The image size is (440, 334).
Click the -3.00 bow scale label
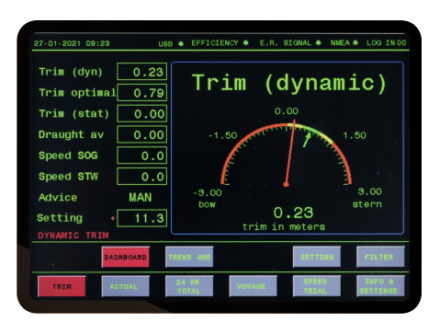point(208,193)
